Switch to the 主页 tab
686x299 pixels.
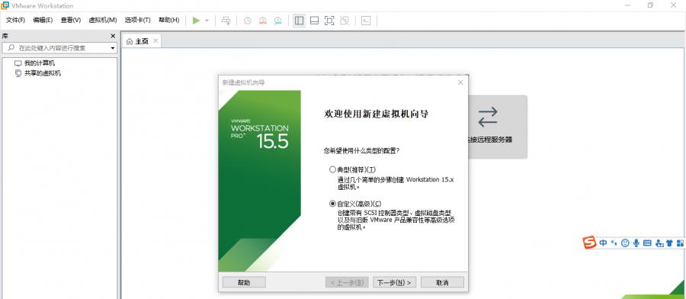142,41
